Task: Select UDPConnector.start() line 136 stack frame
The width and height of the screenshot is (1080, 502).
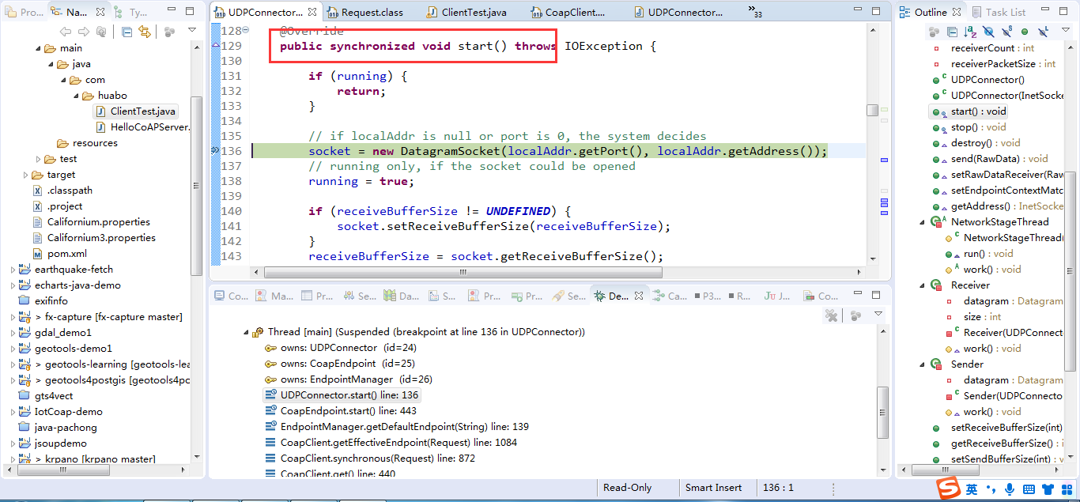Action: (342, 395)
